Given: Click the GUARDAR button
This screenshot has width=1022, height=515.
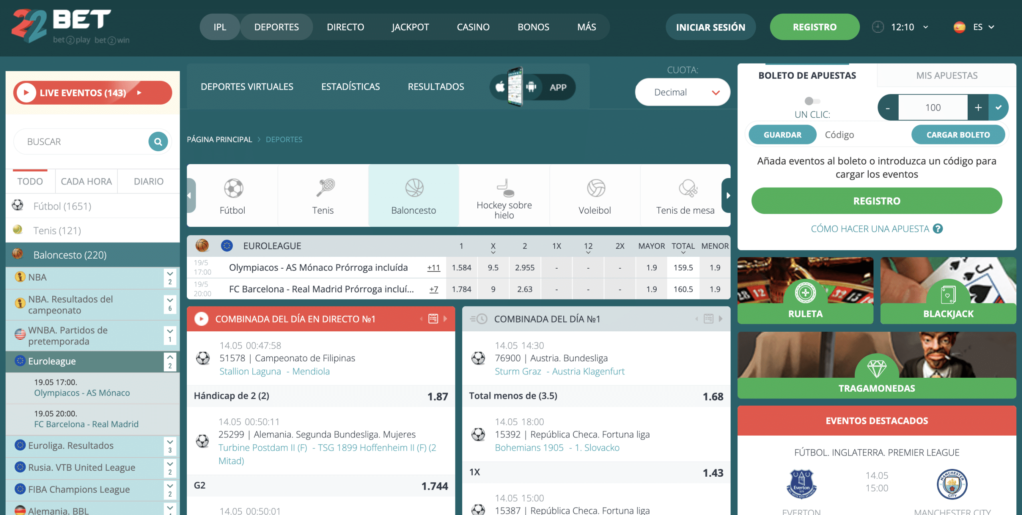Looking at the screenshot, I should [x=782, y=135].
